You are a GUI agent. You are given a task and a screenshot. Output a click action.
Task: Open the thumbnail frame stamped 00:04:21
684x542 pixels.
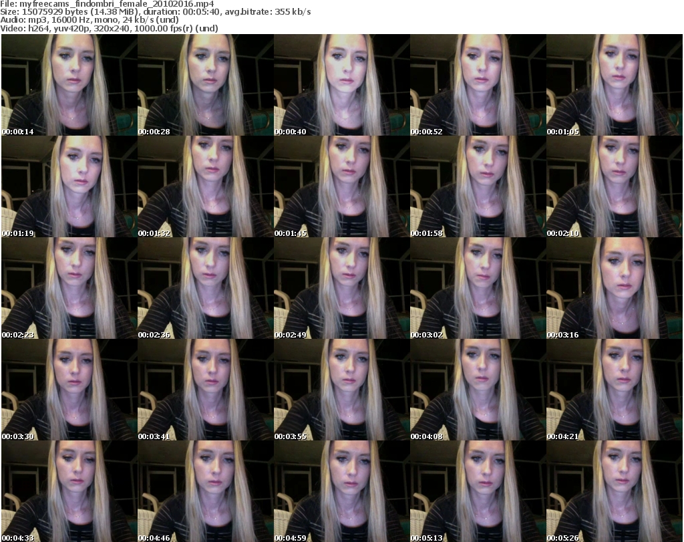point(615,390)
